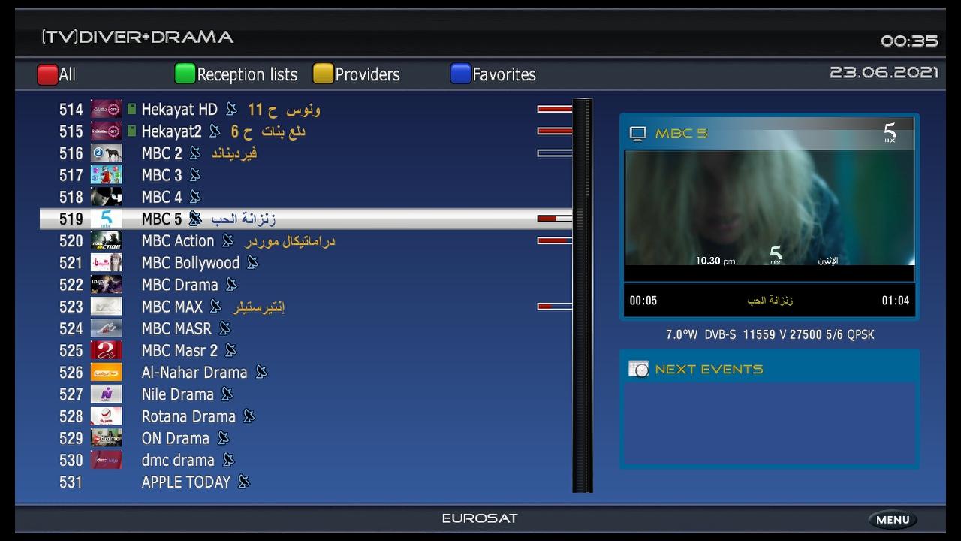Image resolution: width=961 pixels, height=541 pixels.
Task: Click satellite icon next to APPLE TODAY
Action: 243,482
